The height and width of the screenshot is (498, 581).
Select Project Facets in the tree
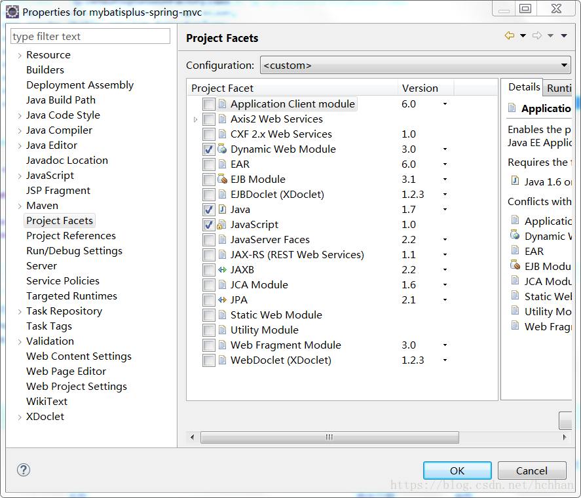pos(60,221)
